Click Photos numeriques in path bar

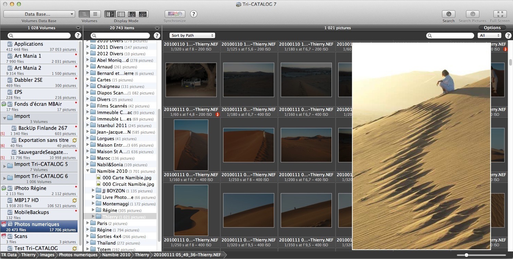pos(78,255)
